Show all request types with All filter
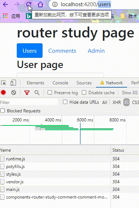 pos(105,103)
